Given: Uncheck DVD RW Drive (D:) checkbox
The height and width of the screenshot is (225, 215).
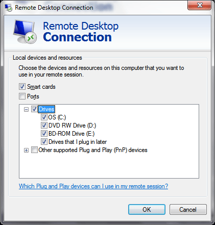Looking at the screenshot, I should tap(44, 126).
